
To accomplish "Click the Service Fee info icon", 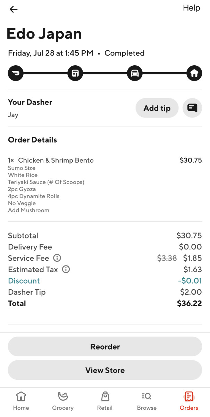I will (x=57, y=258).
